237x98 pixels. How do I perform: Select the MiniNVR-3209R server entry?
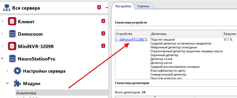pos(36,47)
